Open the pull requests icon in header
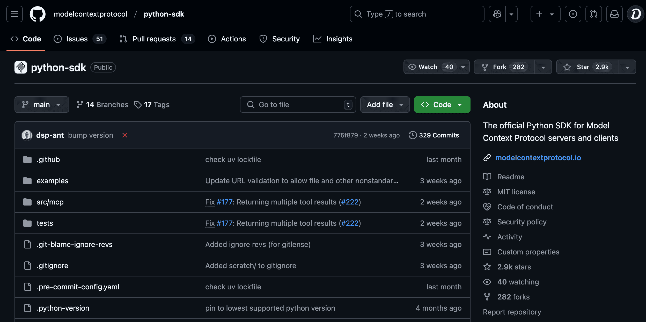 click(593, 14)
